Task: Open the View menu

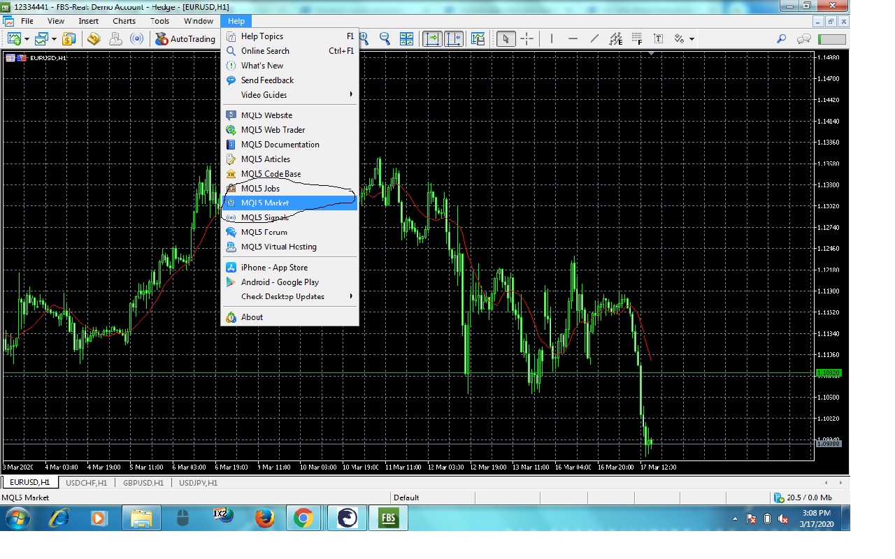Action: pos(56,21)
